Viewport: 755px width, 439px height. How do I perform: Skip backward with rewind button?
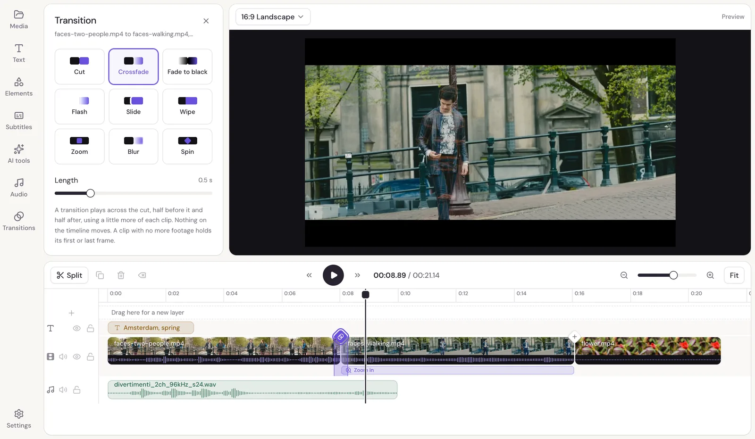[x=309, y=275]
